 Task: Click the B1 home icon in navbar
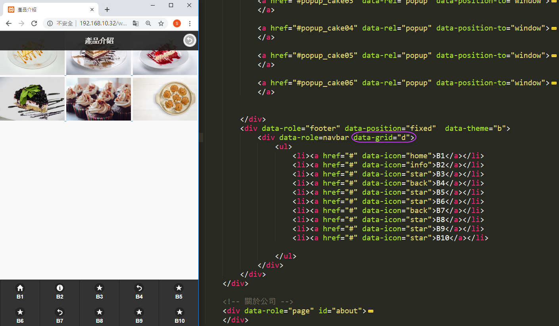(x=20, y=288)
